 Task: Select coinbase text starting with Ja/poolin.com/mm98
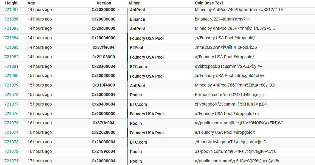coord(236,151)
